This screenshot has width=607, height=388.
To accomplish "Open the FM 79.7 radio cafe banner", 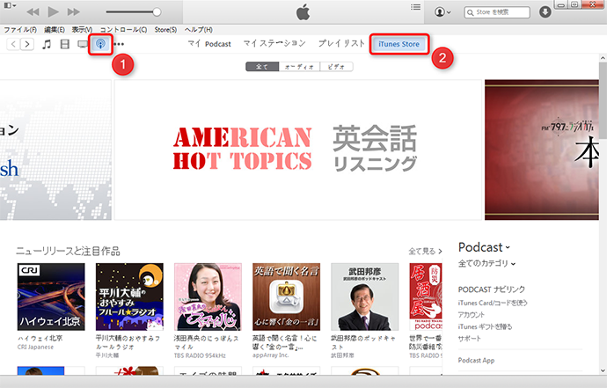I will [542, 150].
